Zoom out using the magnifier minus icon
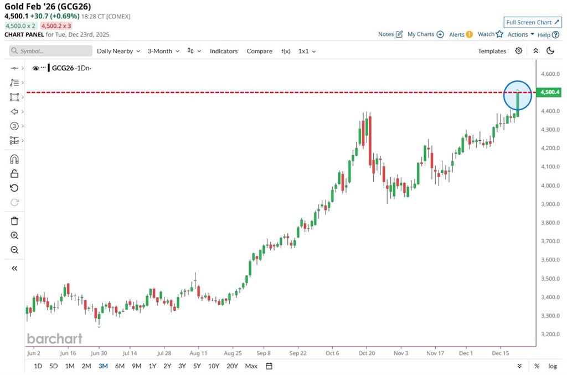 coord(14,250)
